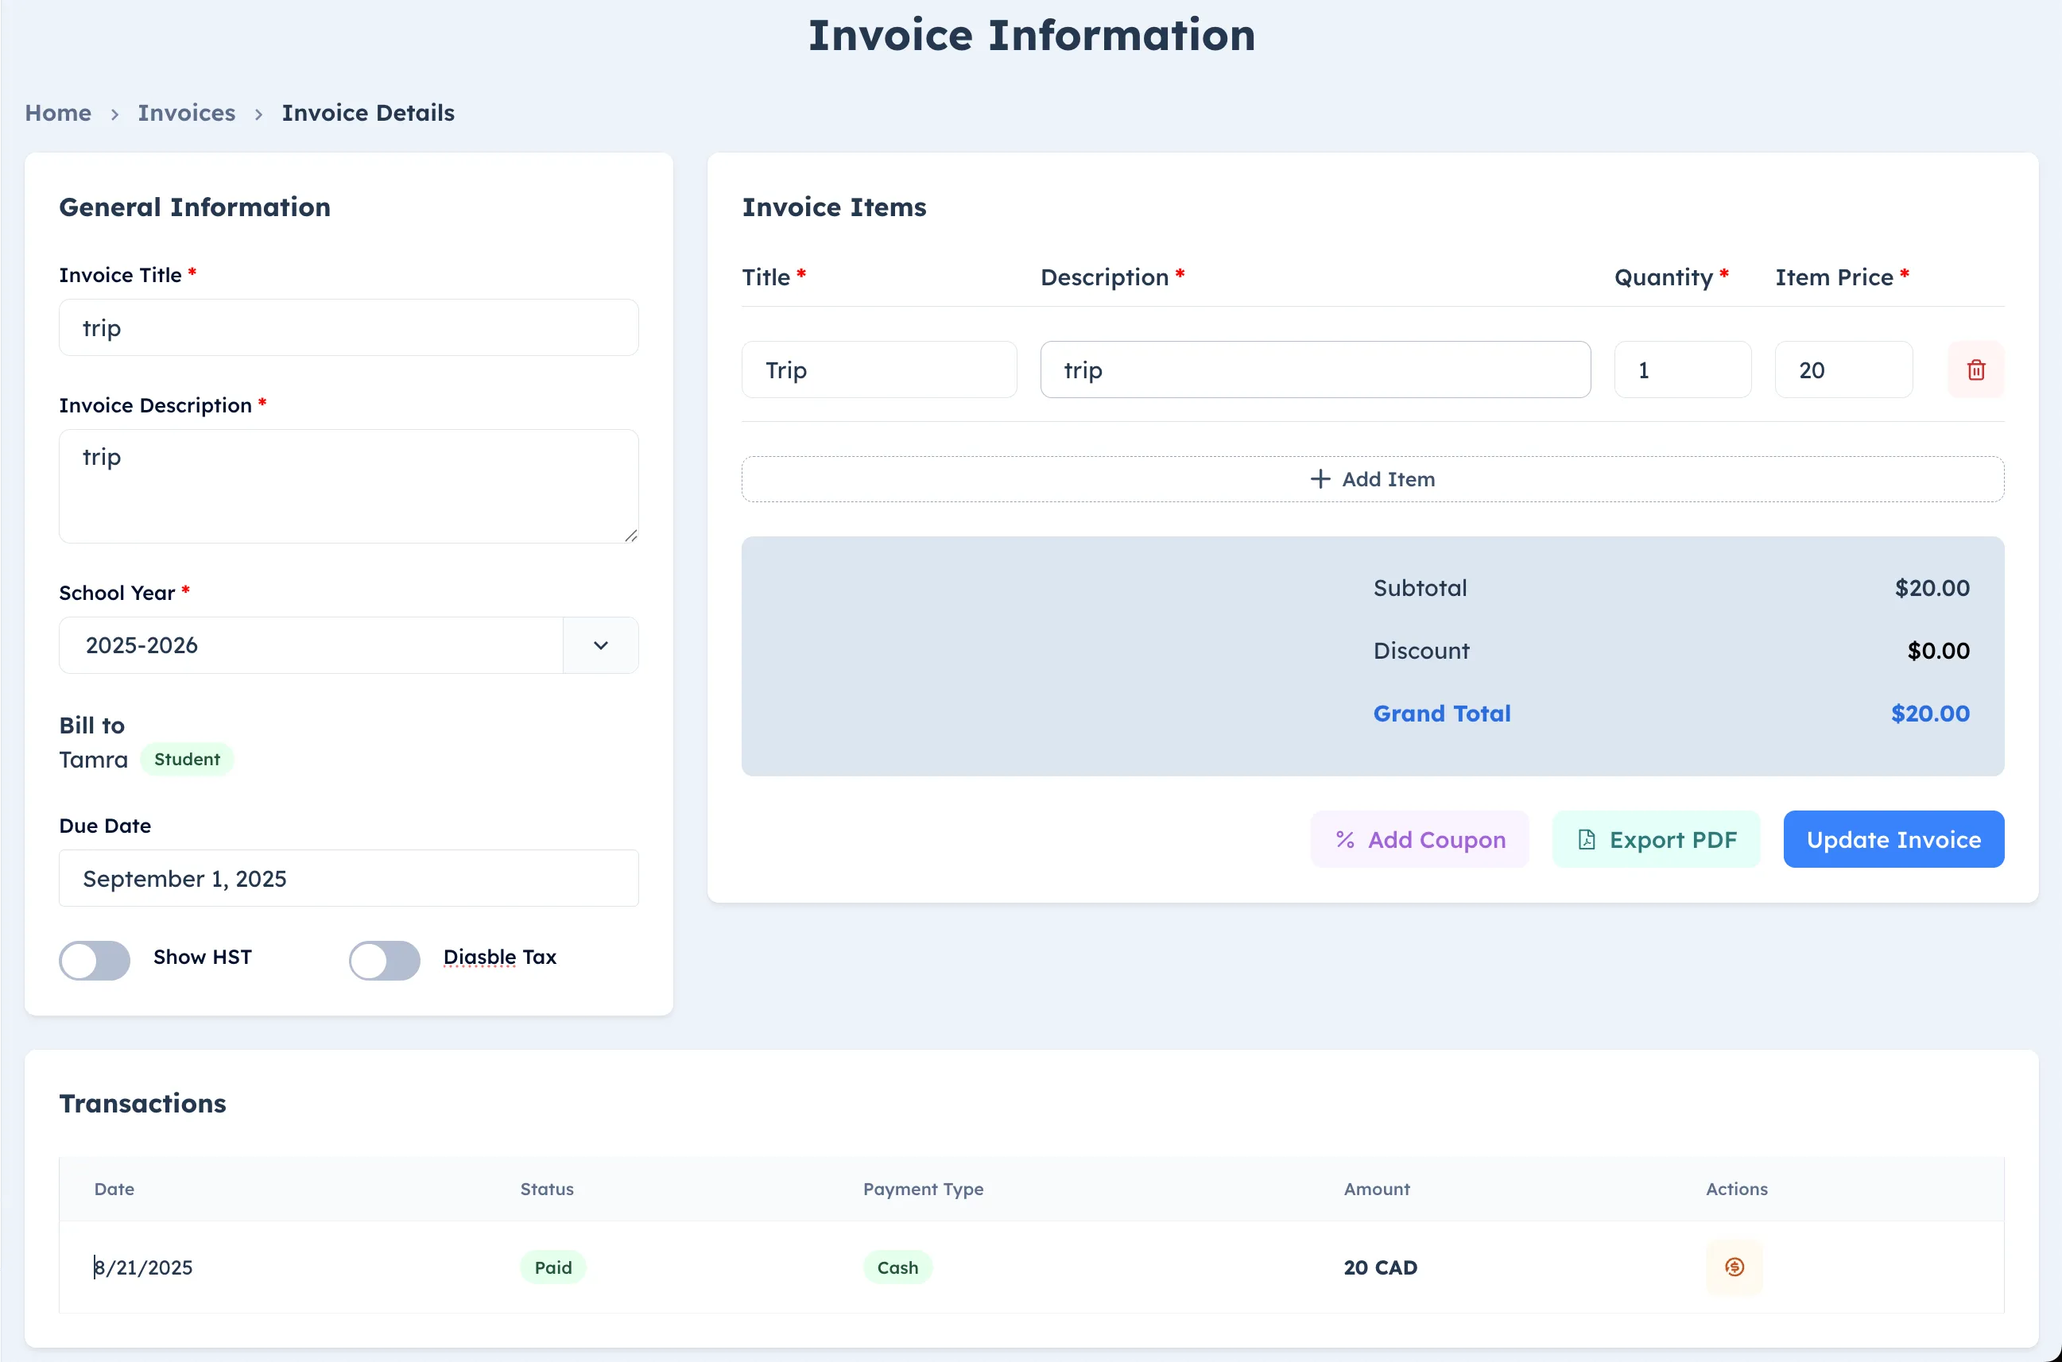Open the Due Date picker field
2062x1362 pixels.
point(347,878)
